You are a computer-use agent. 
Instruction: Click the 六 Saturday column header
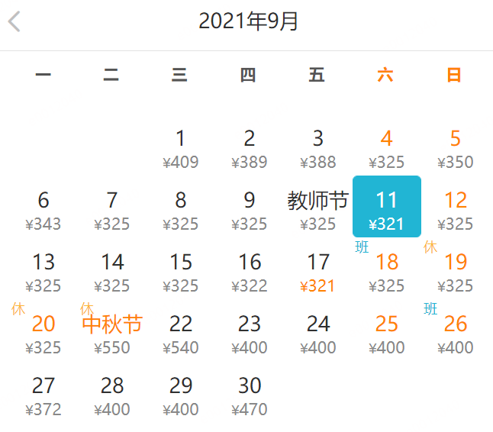click(x=385, y=75)
